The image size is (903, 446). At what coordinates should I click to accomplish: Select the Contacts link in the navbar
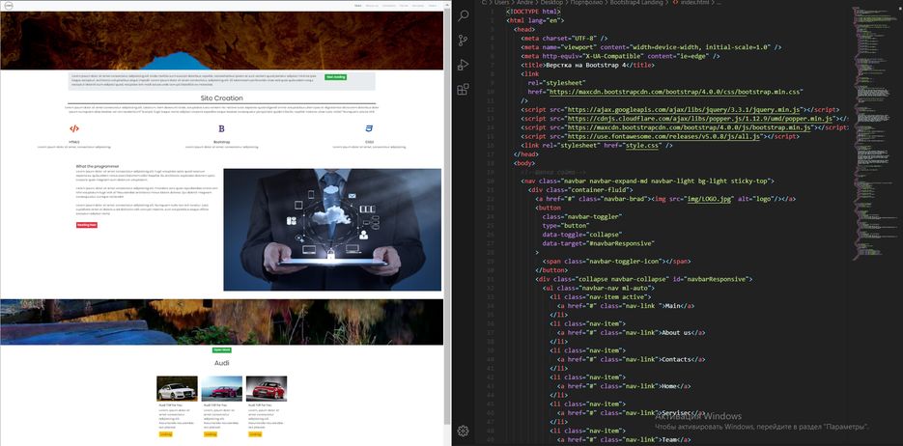389,6
